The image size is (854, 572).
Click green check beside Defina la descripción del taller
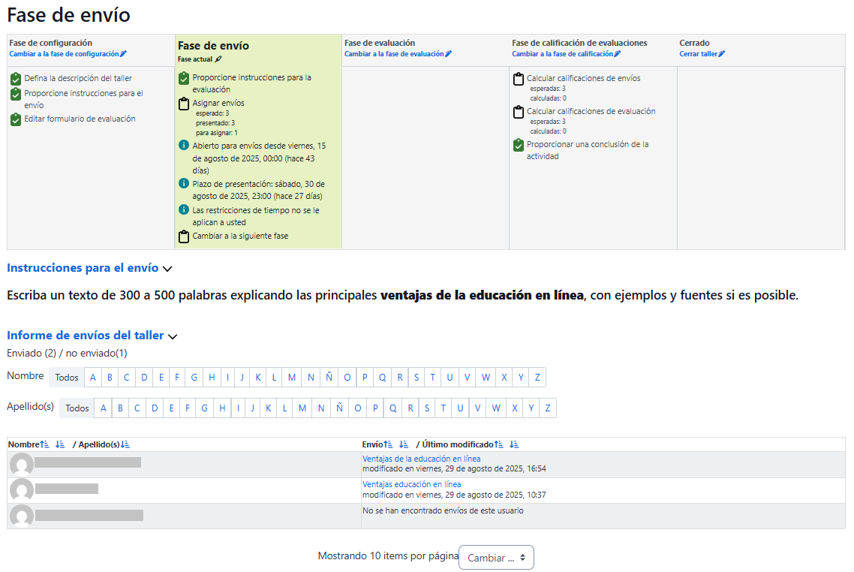pos(16,78)
